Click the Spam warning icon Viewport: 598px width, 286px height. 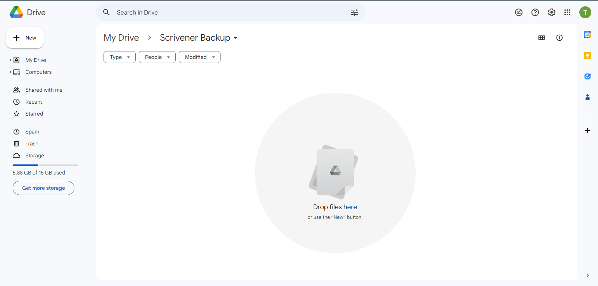pos(16,132)
